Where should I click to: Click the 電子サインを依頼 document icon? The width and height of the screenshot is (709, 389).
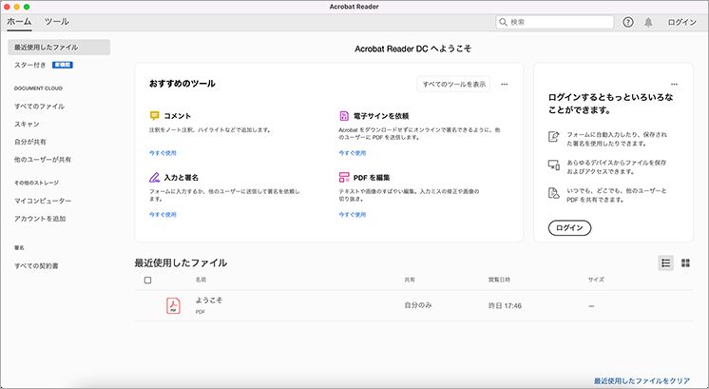click(344, 116)
